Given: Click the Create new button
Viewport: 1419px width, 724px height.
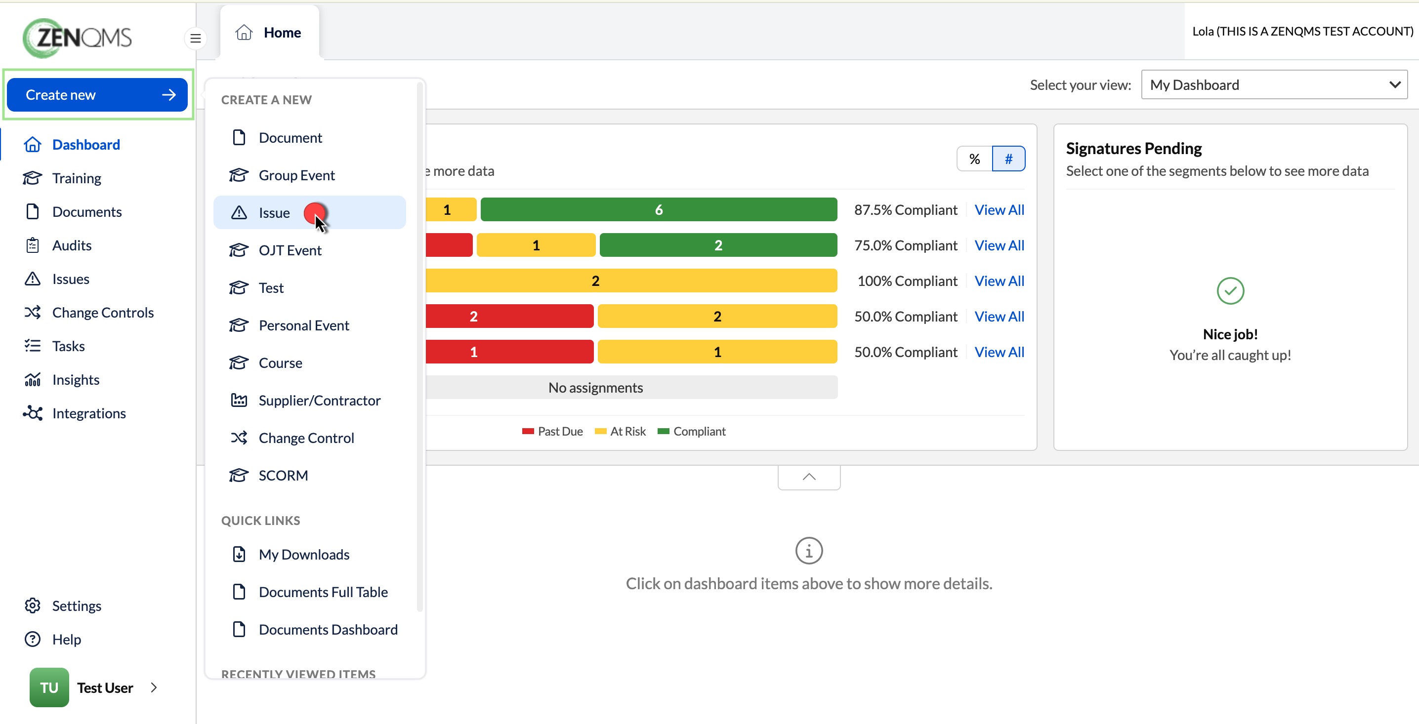Looking at the screenshot, I should click(97, 95).
